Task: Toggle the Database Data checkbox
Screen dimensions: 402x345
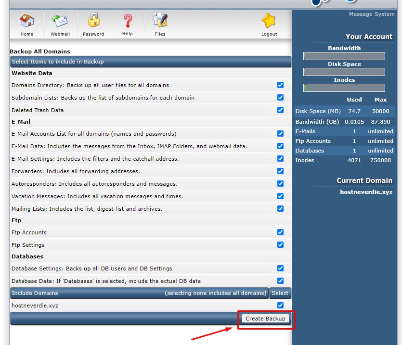Action: 280,281
